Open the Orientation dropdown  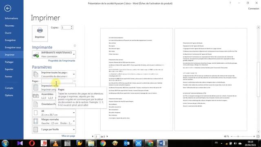tap(44, 104)
